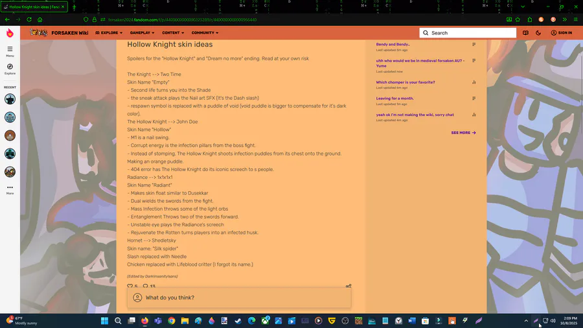Open taskbar Search magnifier
The height and width of the screenshot is (328, 583).
click(118, 321)
